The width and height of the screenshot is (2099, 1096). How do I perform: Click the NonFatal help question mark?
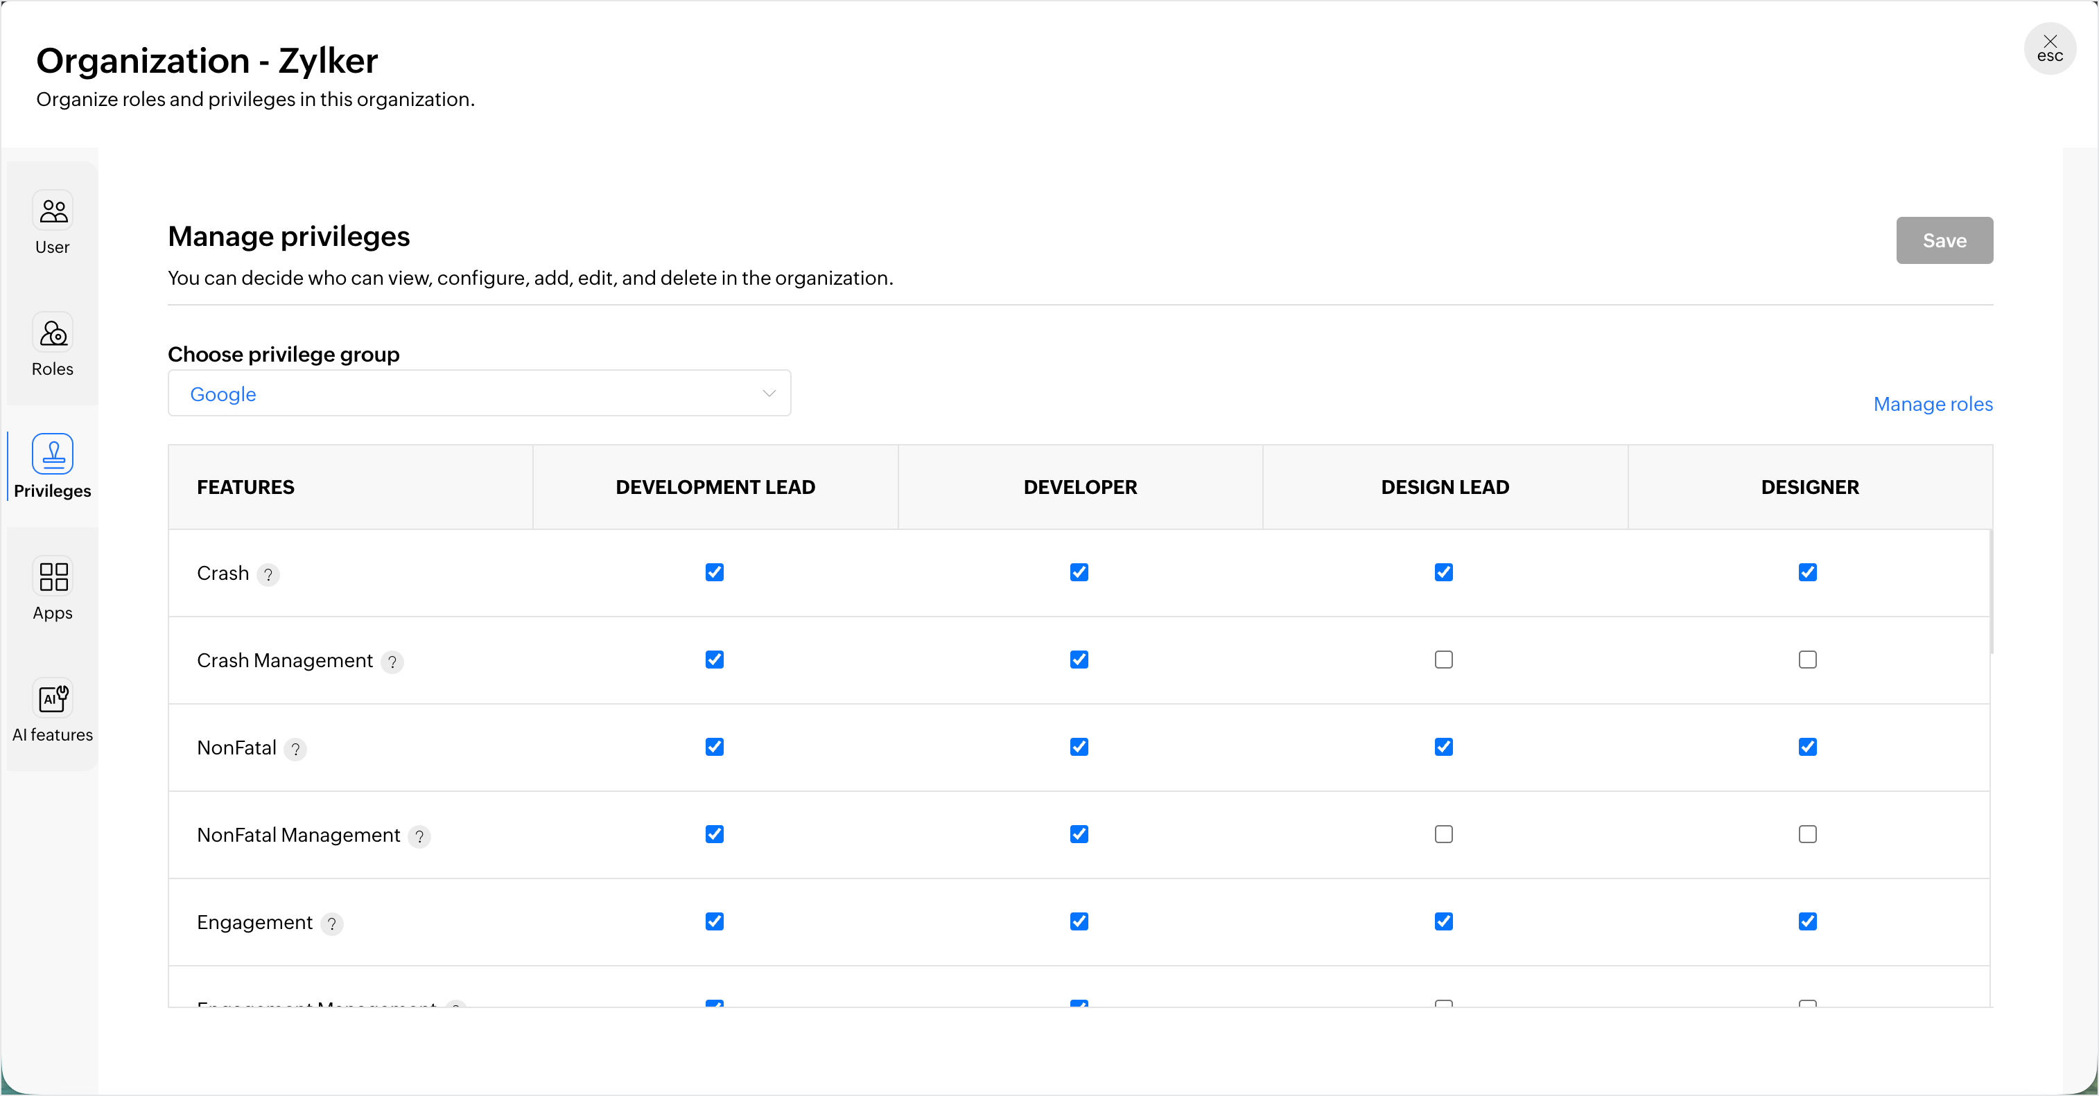tap(296, 749)
